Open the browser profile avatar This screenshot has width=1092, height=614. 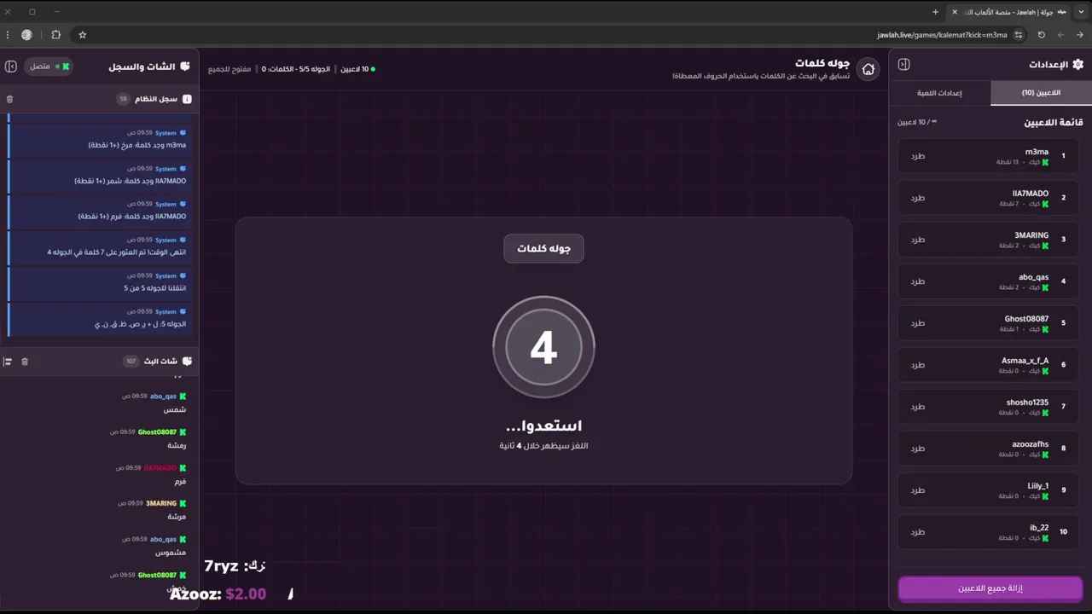(x=26, y=35)
